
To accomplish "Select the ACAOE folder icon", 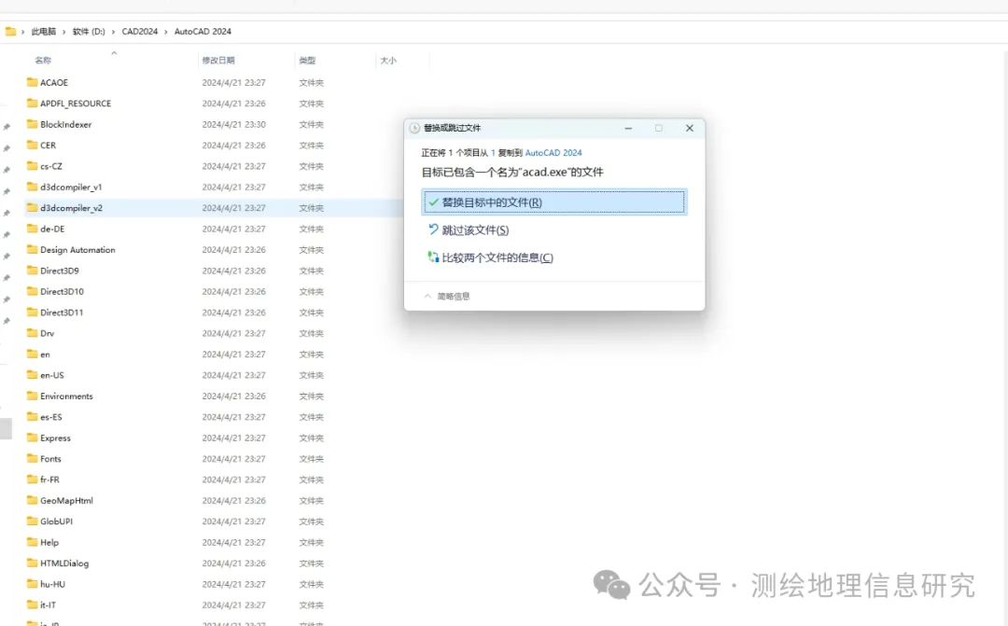I will coord(32,82).
